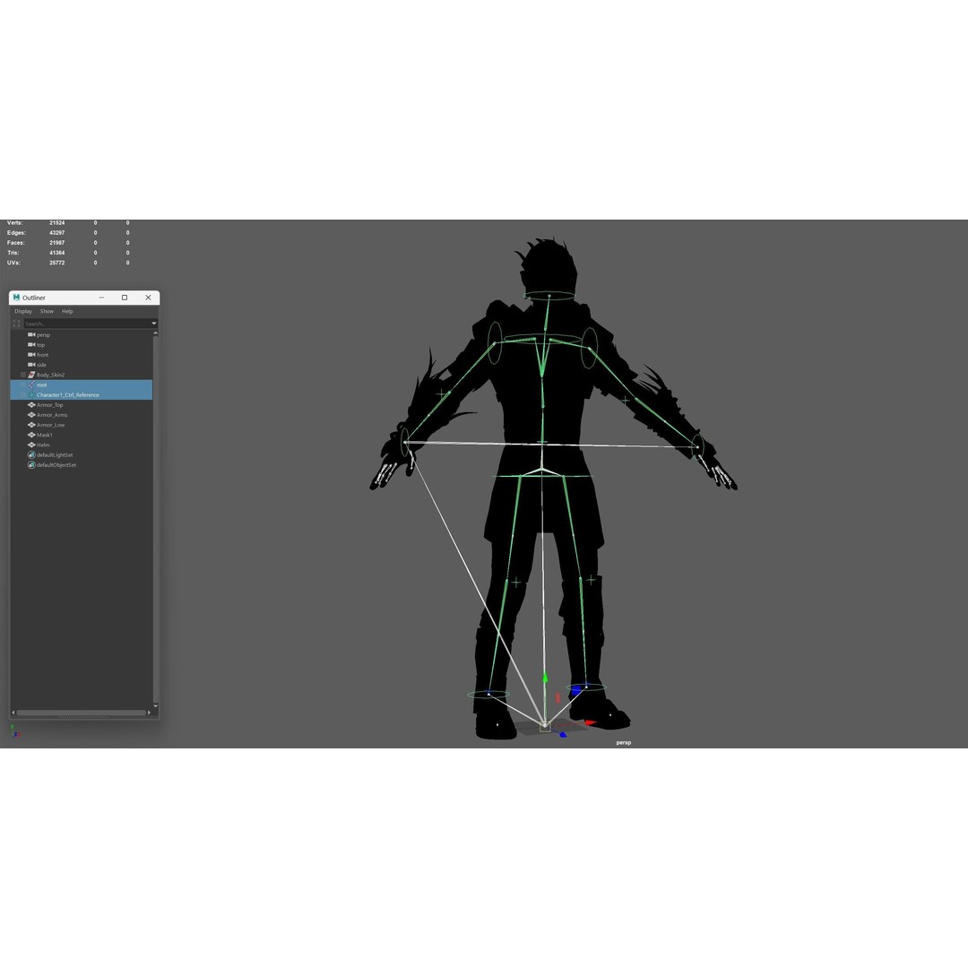Click the side camera icon in Outliner
The image size is (968, 968).
pyautogui.click(x=31, y=364)
